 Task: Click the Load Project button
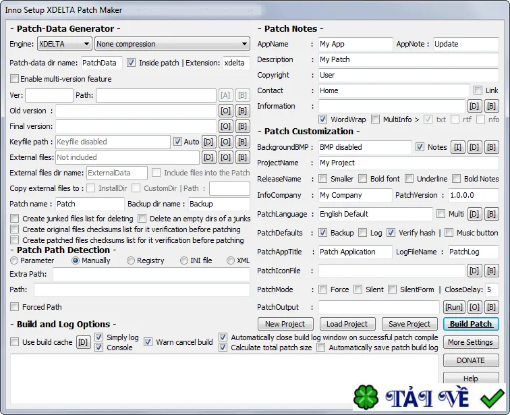click(x=347, y=324)
